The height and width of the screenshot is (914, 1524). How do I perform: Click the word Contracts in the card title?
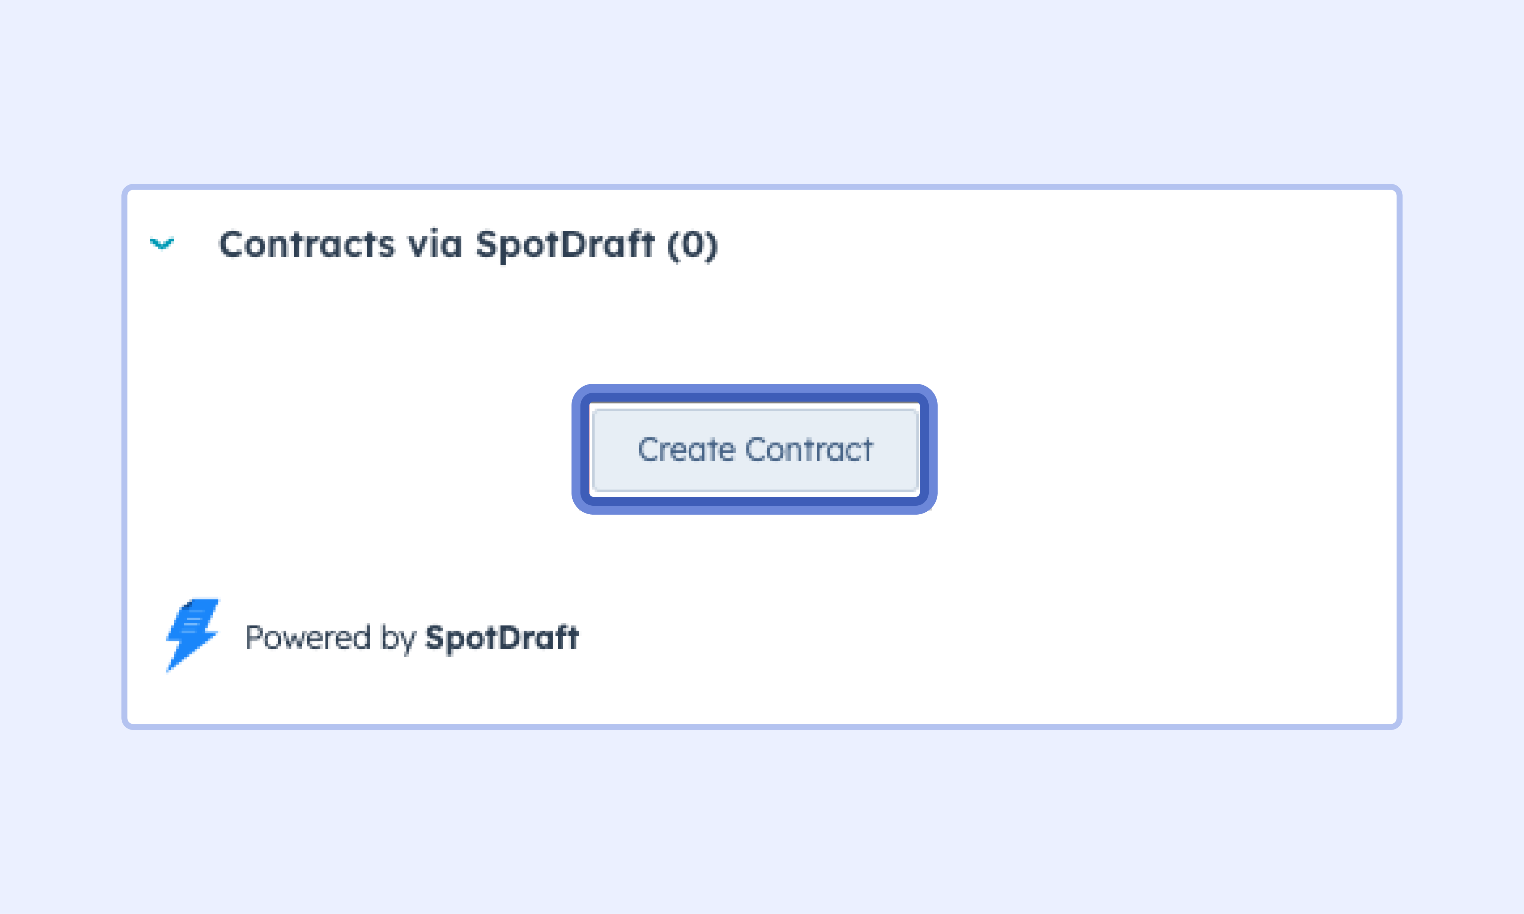click(306, 245)
